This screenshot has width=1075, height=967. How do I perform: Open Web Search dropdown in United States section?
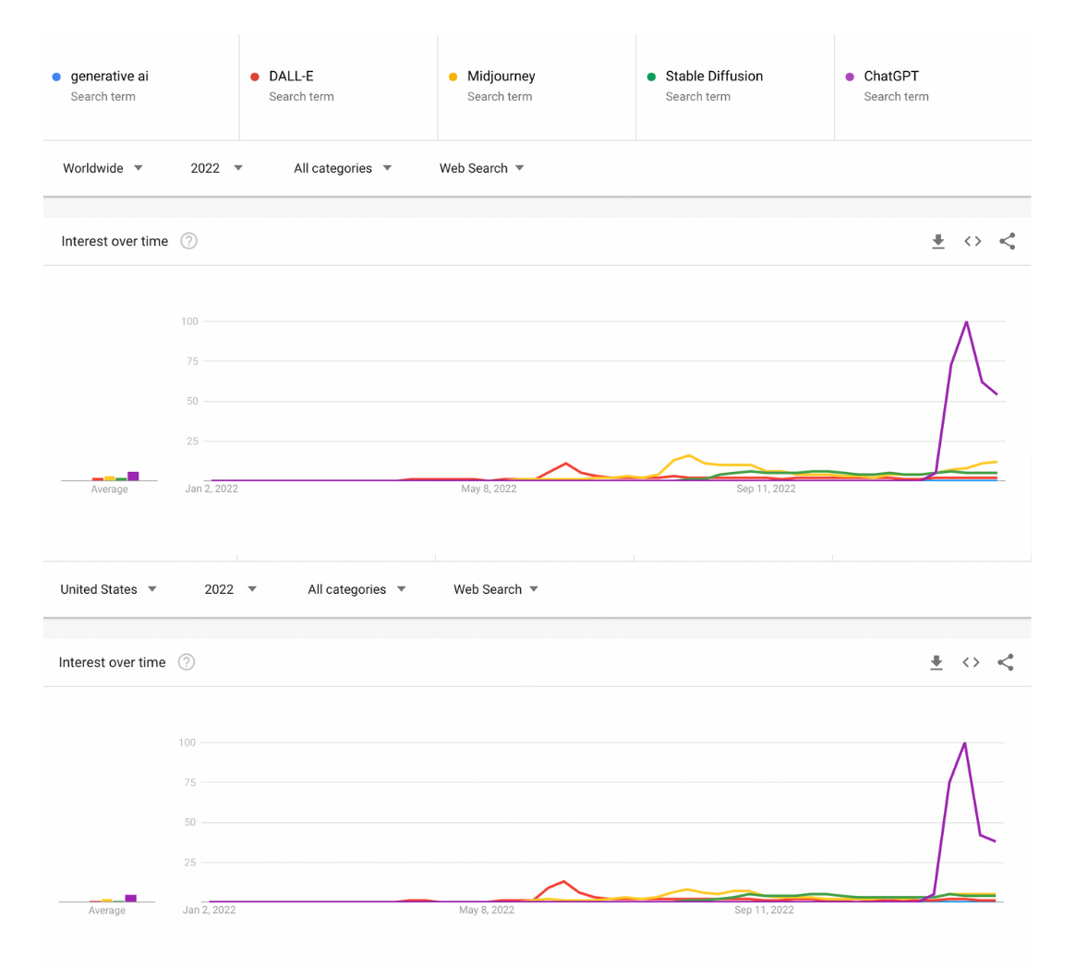point(496,589)
